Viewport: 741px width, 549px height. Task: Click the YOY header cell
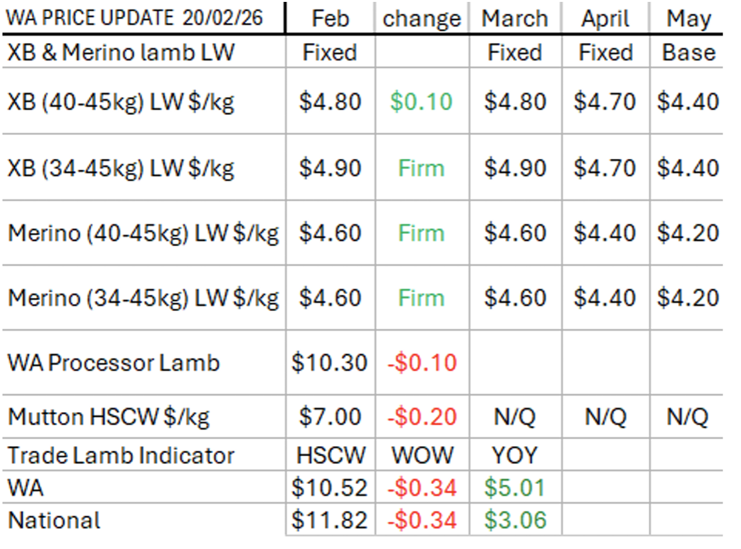point(514,456)
